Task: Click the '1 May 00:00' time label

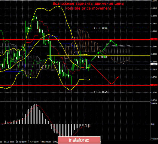Action: 33,142
